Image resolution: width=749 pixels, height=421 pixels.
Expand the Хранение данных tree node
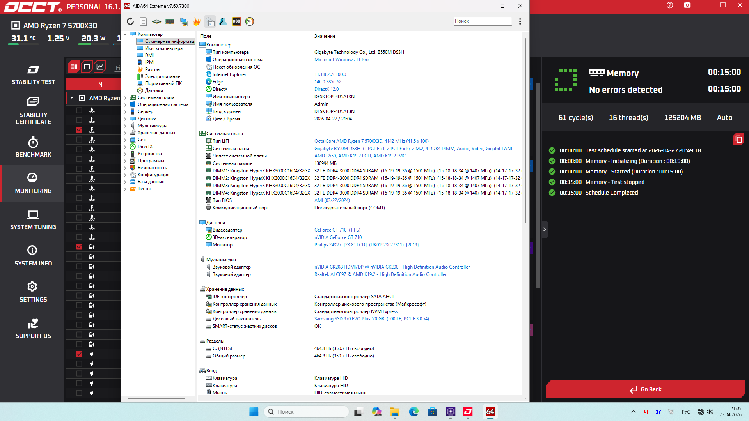(125, 133)
